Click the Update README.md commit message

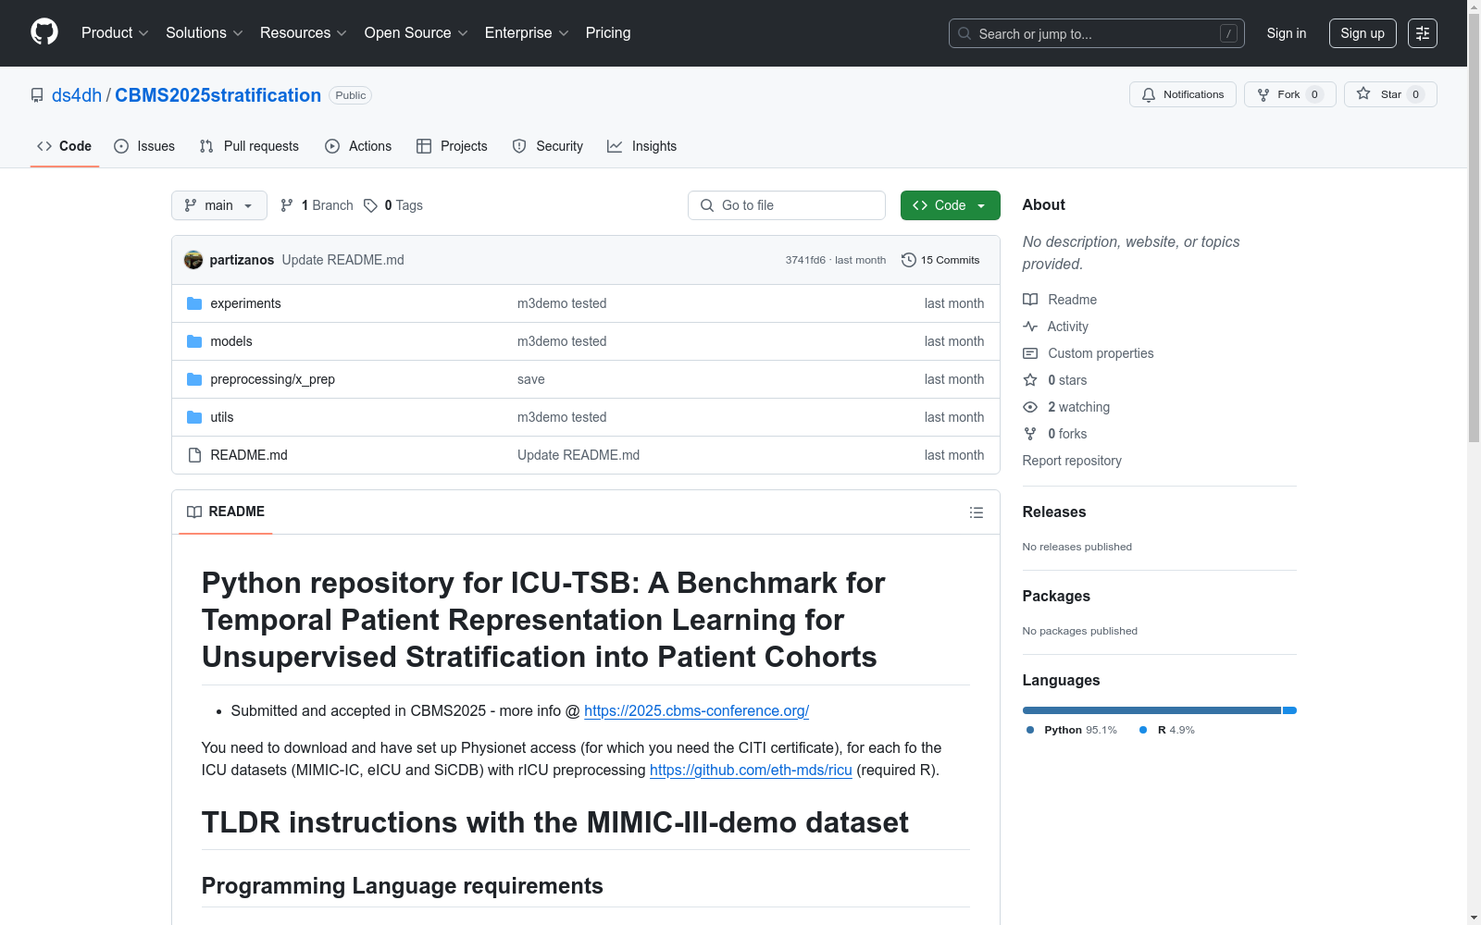click(x=342, y=260)
